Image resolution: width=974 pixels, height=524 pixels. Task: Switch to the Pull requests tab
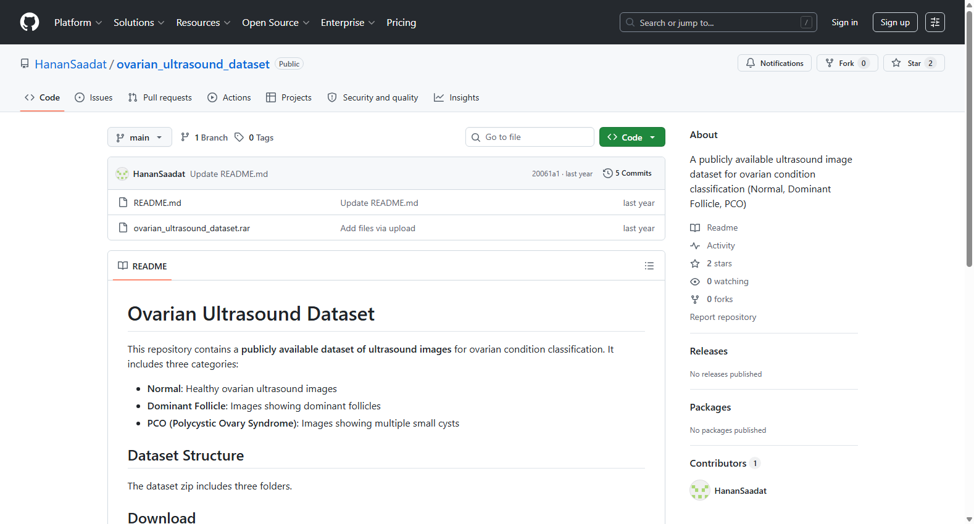coord(160,97)
